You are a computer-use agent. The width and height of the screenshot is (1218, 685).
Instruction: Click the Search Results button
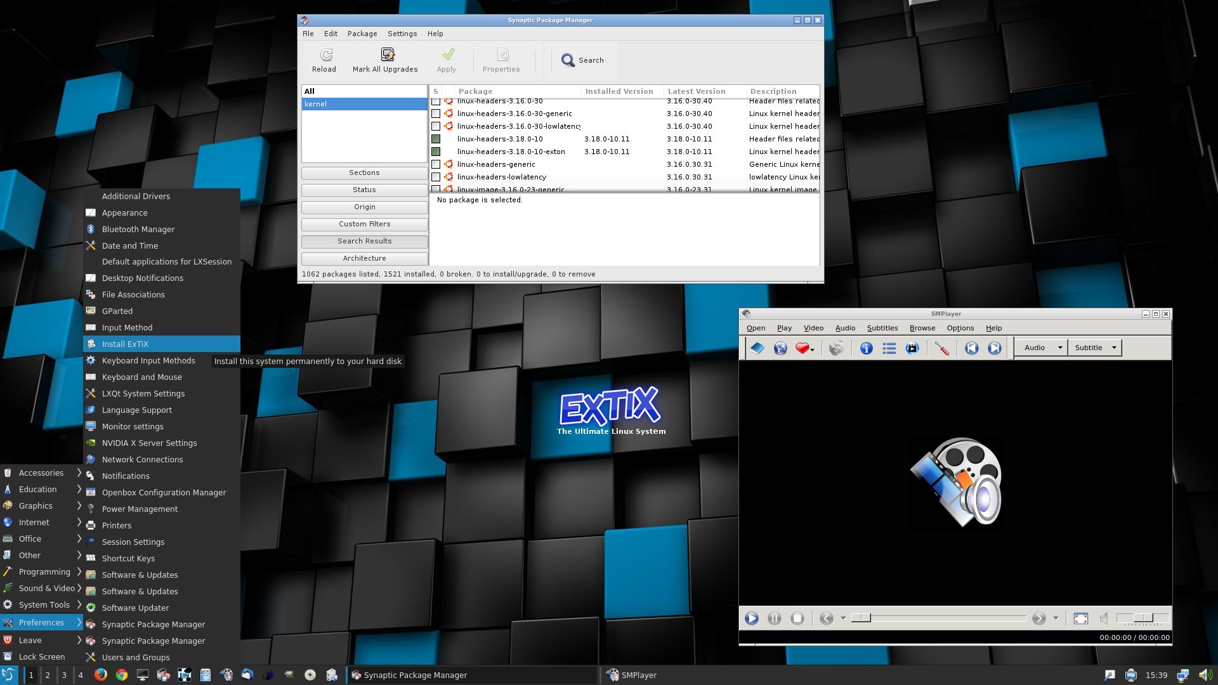point(364,241)
